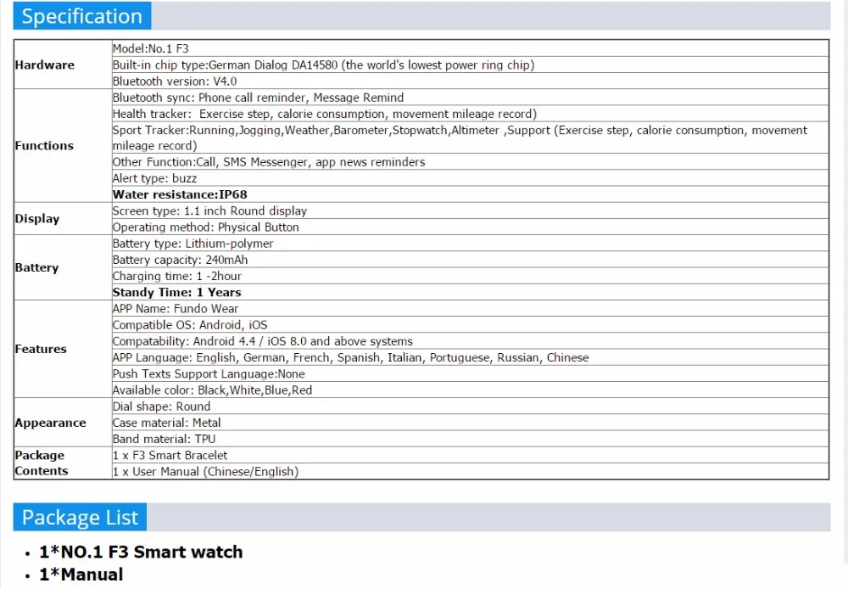Click Standy Time: 1 Years cell
This screenshot has height=589, width=848.
(471, 292)
